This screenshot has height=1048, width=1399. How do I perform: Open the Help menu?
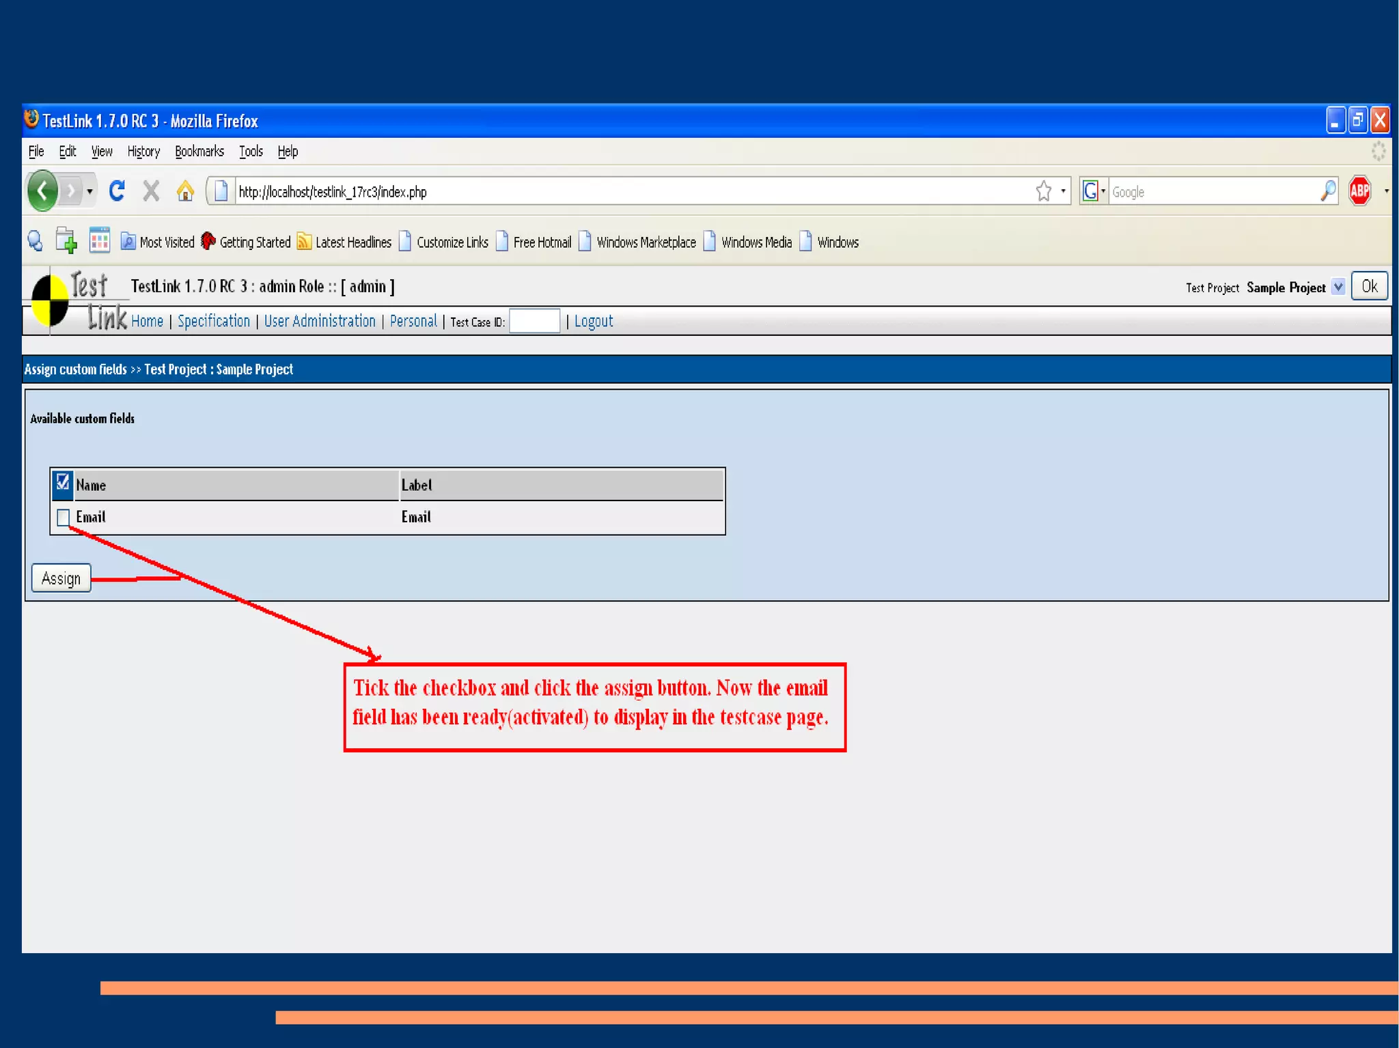(x=288, y=152)
